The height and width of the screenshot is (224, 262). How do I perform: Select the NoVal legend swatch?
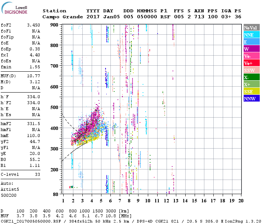252,28
